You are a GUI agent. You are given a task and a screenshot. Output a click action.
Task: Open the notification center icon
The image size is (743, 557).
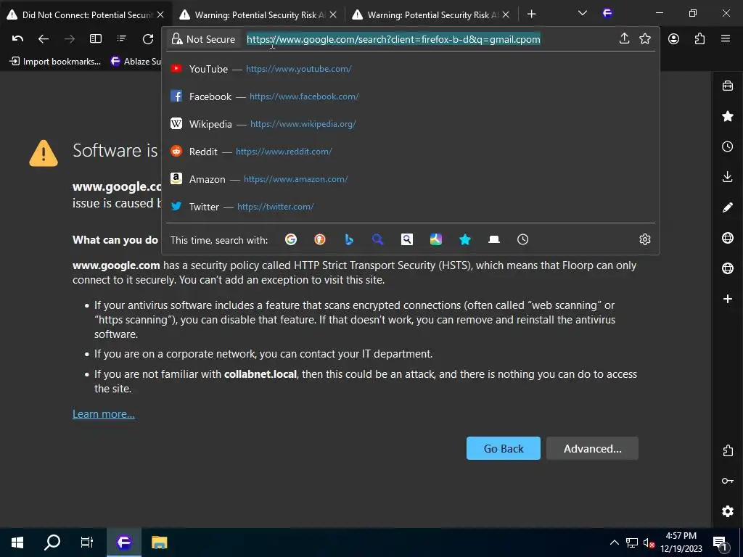pyautogui.click(x=721, y=542)
